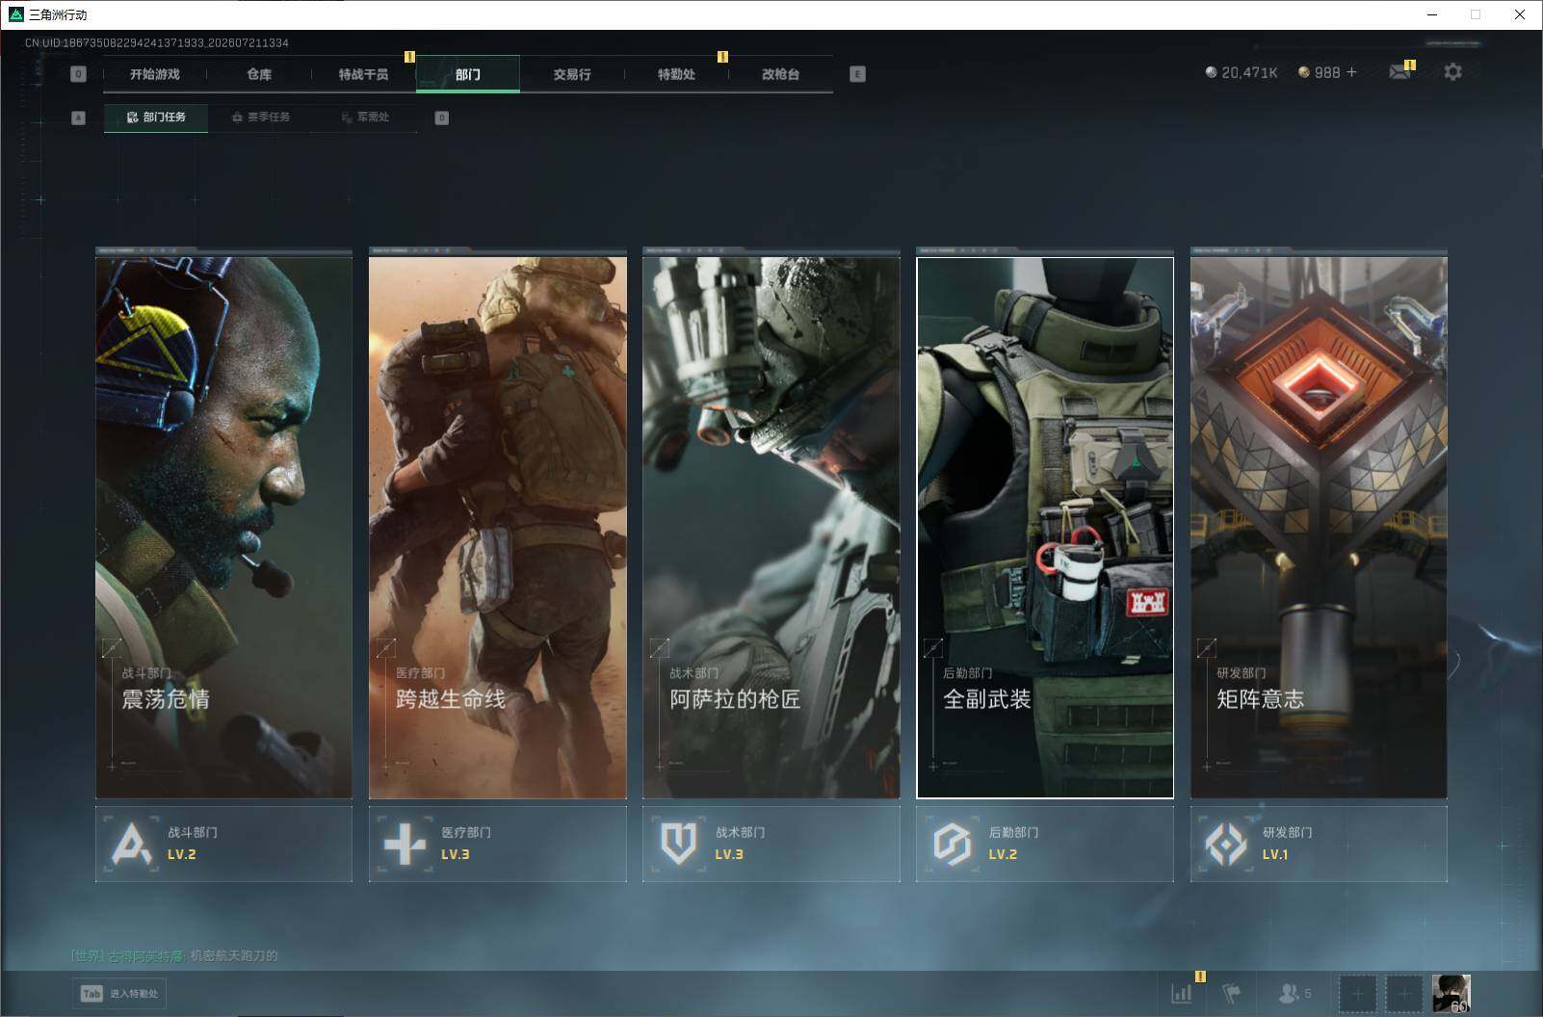
Task: Add currency with the plus next to 988
Action: (x=1351, y=72)
